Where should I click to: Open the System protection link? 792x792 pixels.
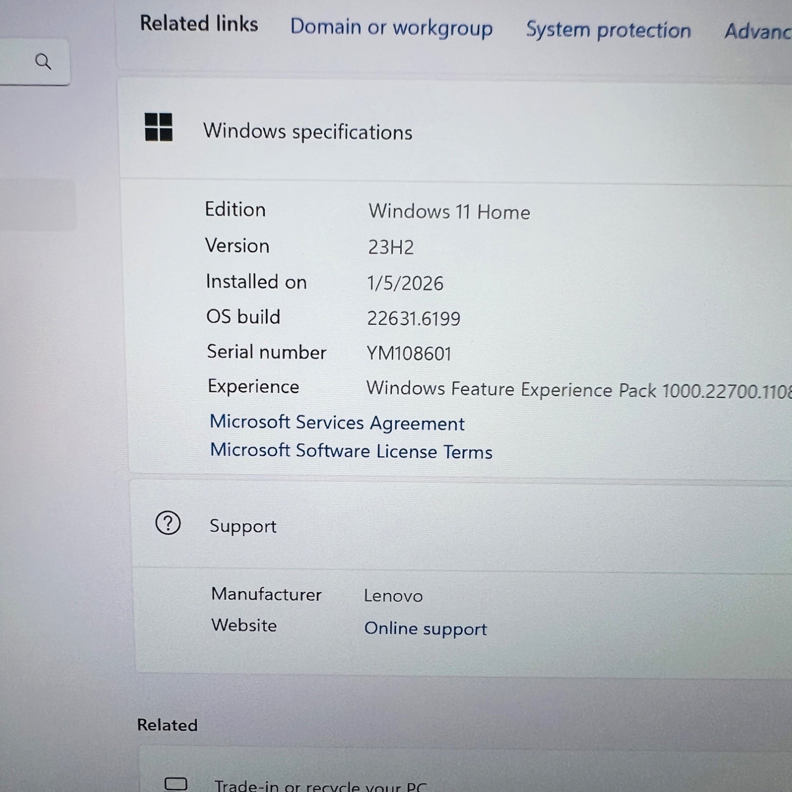click(x=608, y=30)
